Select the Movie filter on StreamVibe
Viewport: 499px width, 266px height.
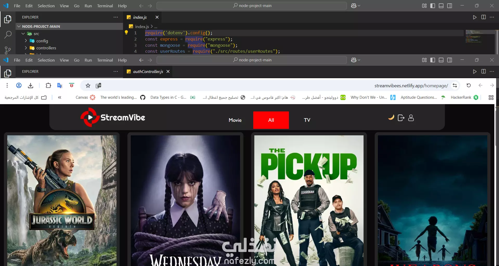point(235,120)
